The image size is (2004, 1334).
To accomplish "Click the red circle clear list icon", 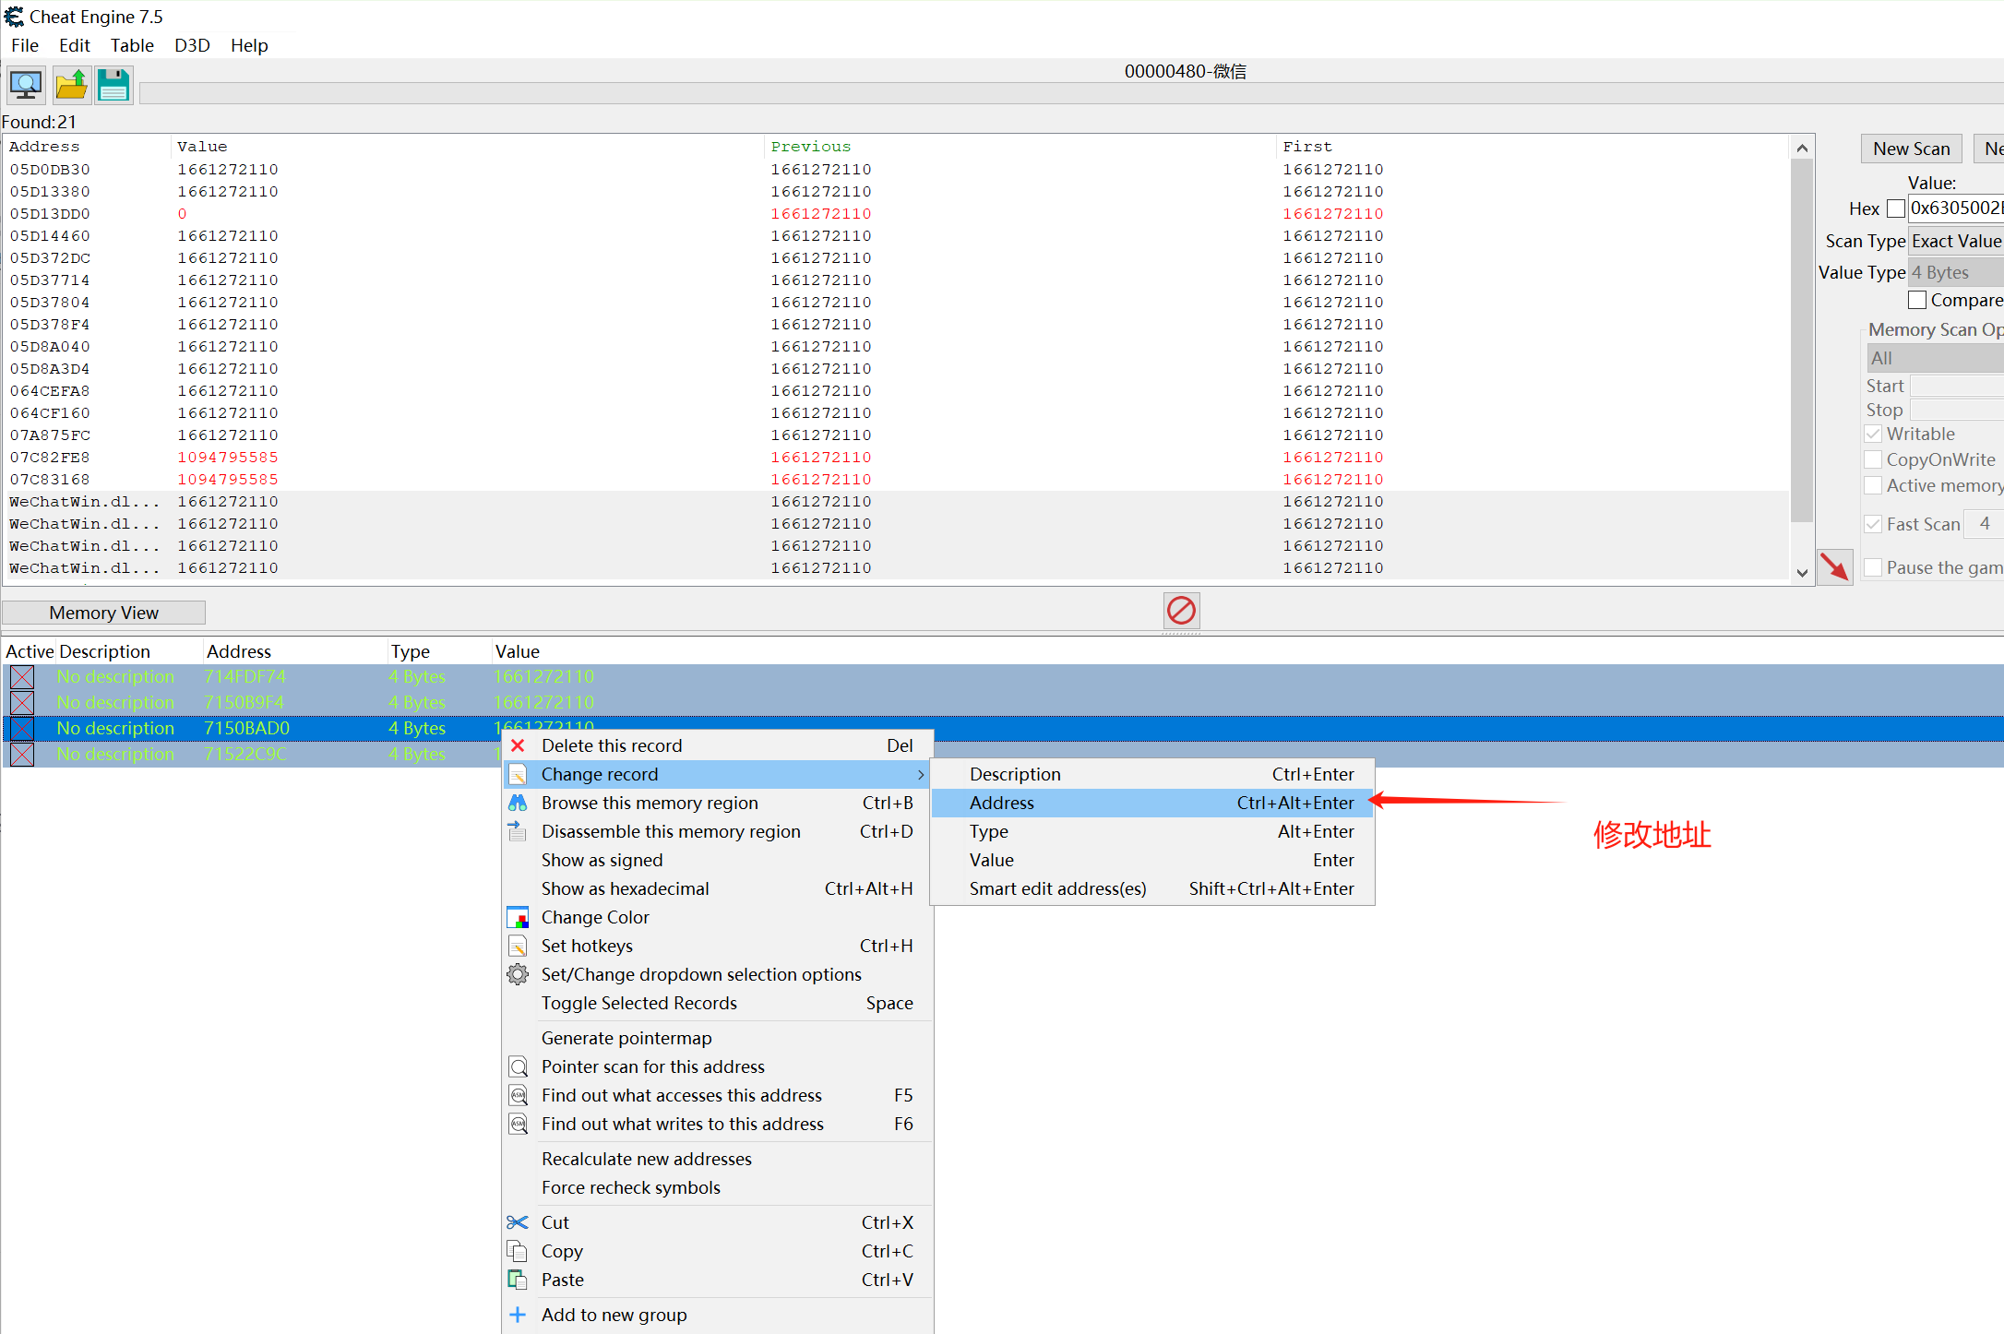I will [1181, 610].
